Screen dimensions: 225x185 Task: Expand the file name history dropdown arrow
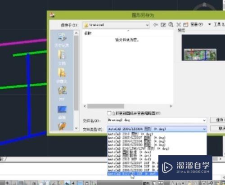pos(204,120)
